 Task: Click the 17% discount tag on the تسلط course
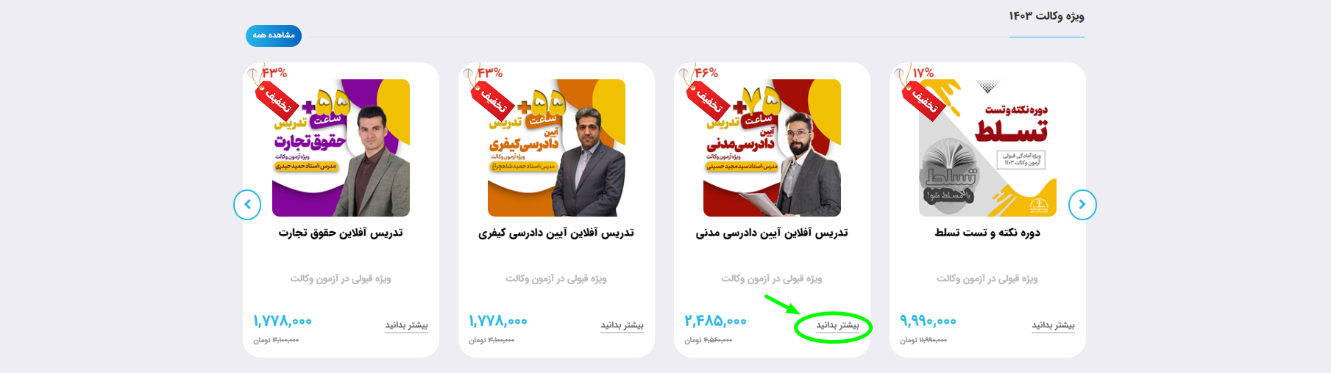(918, 90)
